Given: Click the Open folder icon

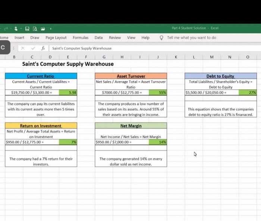Looking at the screenshot, I should 43,29.
